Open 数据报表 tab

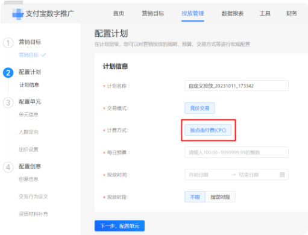[x=233, y=13]
